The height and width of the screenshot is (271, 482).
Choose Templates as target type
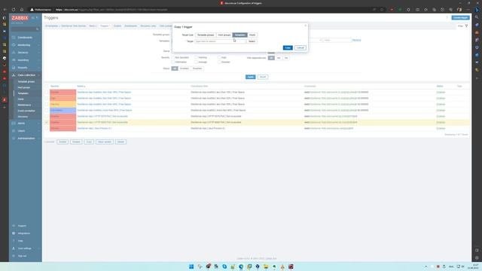click(240, 35)
